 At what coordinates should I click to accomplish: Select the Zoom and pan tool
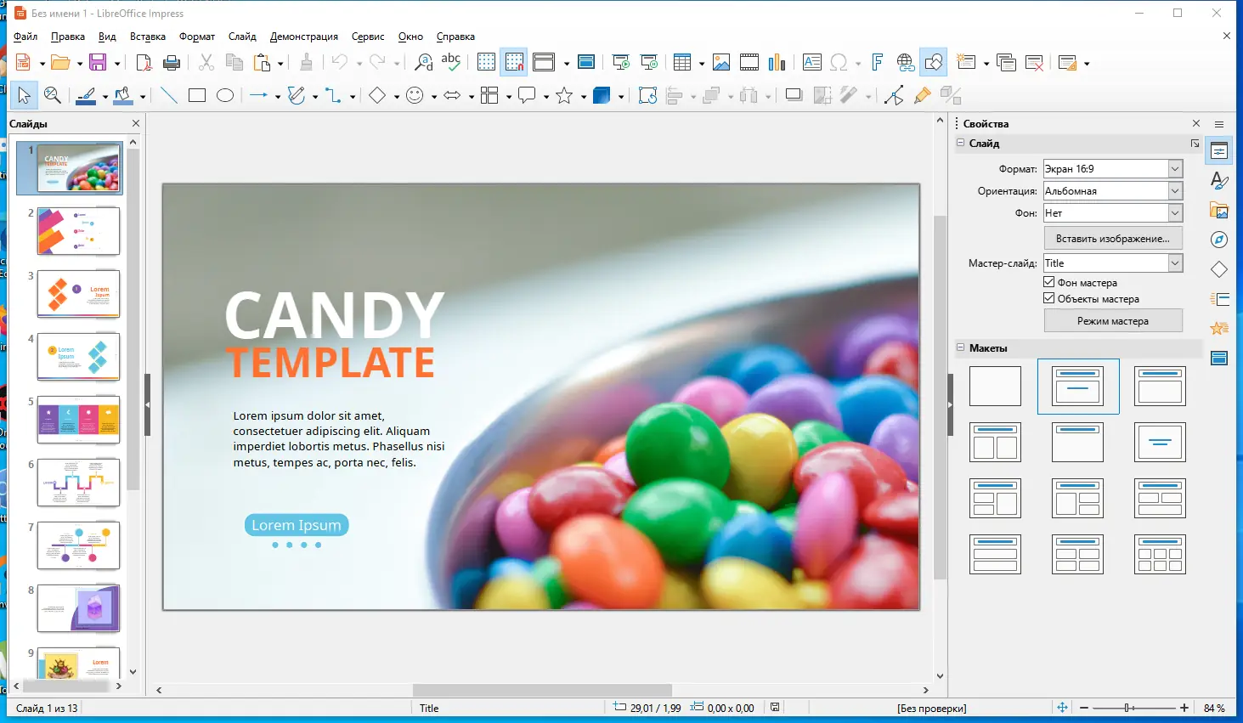(53, 95)
